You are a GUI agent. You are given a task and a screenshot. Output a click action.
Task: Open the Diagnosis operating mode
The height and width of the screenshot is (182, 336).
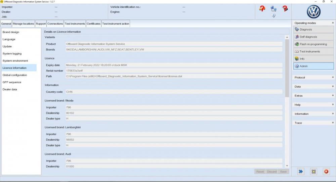313,30
